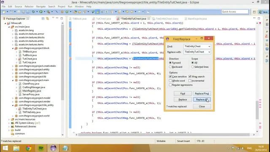
Task: Collapse the src/main/java folder
Action: 9,27
